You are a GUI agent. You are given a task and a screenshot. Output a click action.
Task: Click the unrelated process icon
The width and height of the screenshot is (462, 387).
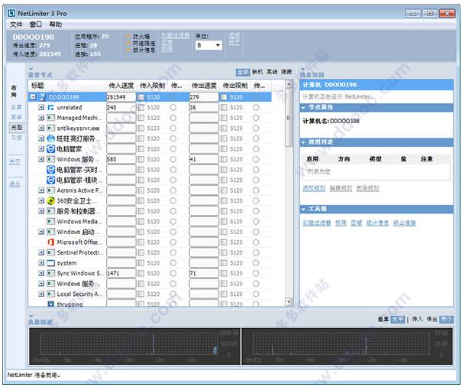(x=51, y=108)
